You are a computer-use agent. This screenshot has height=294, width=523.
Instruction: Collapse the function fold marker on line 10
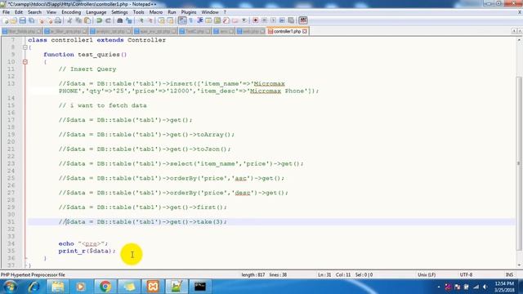(x=25, y=62)
